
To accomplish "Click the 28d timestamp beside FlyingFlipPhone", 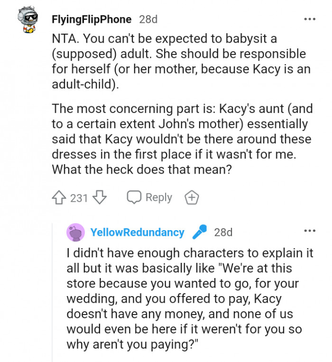I will click(148, 19).
